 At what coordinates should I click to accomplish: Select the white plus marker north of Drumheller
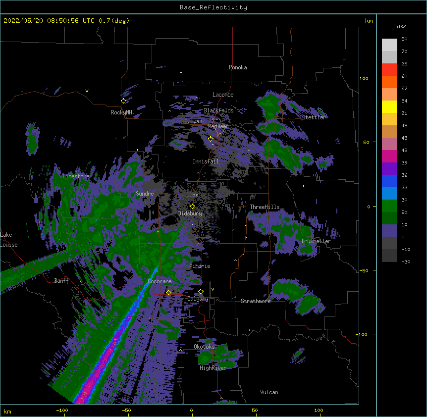pyautogui.click(x=303, y=186)
